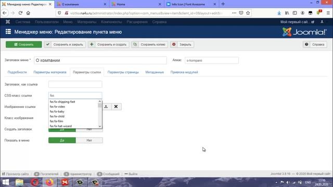The height and width of the screenshot is (187, 333).
Task: Focus the Алиас input field
Action: click(x=212, y=60)
